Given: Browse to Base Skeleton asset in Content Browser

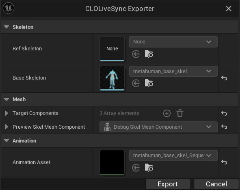Looking at the screenshot, I should click(149, 83).
